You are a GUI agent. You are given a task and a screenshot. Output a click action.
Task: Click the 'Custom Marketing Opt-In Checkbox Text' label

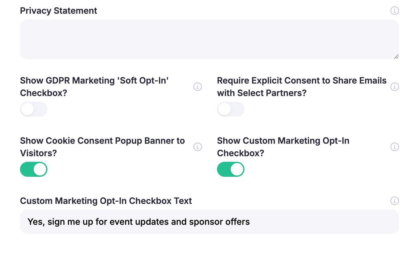coord(106,201)
